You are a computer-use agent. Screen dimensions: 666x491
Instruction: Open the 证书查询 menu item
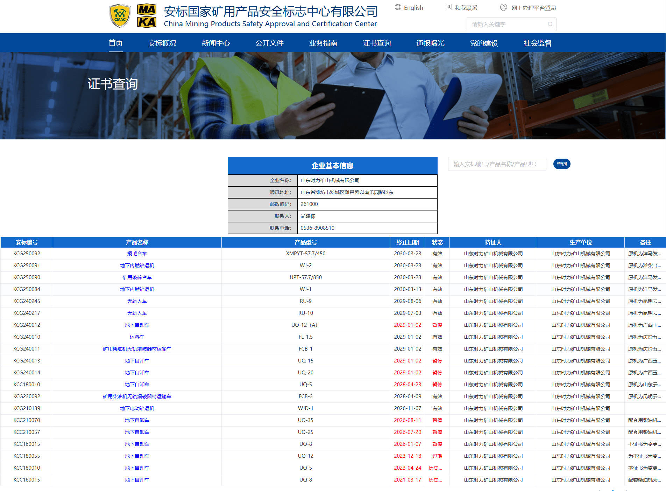tap(376, 43)
